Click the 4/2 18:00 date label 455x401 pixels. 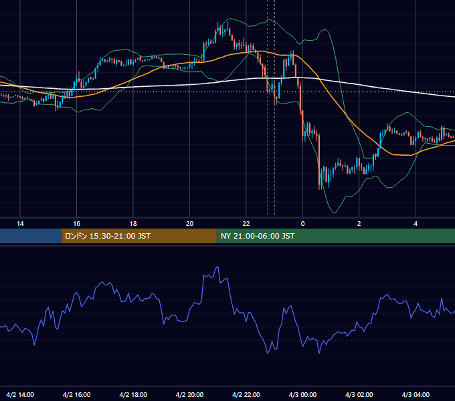(x=133, y=394)
